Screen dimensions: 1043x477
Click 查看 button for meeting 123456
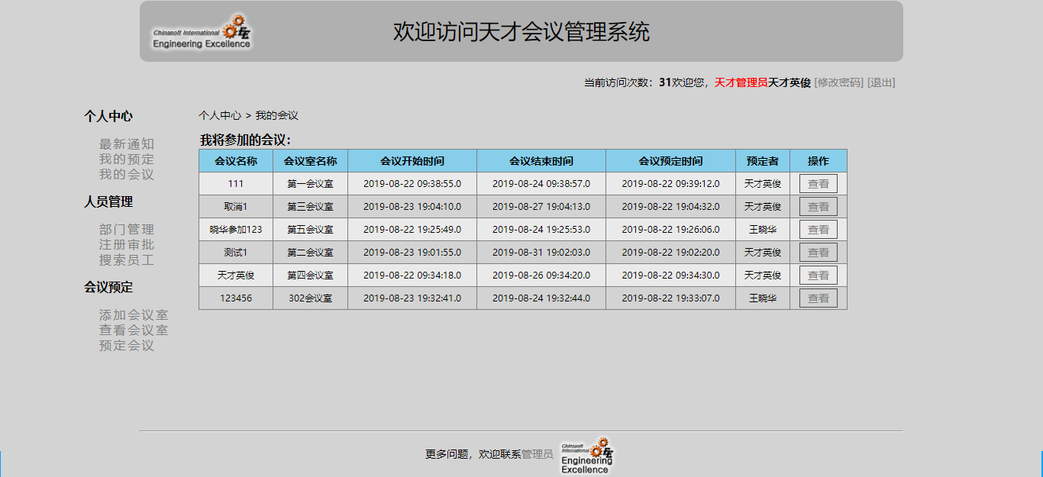coord(818,298)
